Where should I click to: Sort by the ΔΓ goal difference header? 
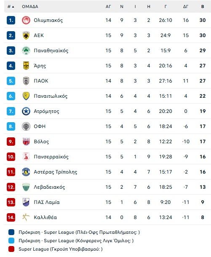[186, 7]
